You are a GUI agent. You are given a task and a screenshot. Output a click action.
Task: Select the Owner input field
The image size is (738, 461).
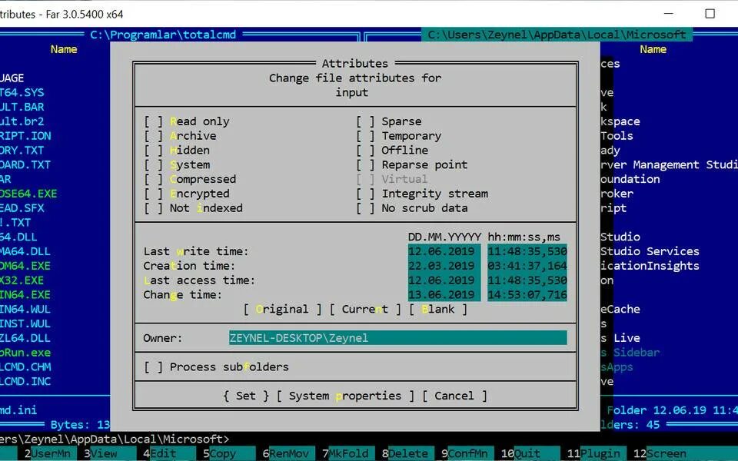tap(397, 337)
